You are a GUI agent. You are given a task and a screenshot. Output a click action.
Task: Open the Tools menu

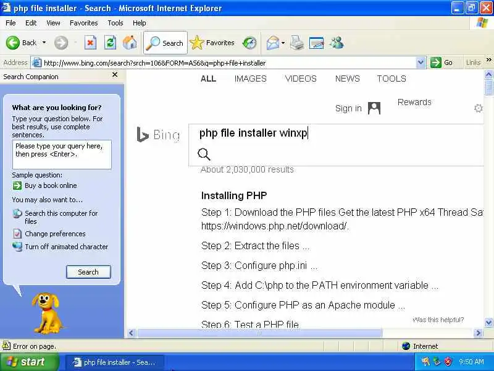(x=115, y=23)
